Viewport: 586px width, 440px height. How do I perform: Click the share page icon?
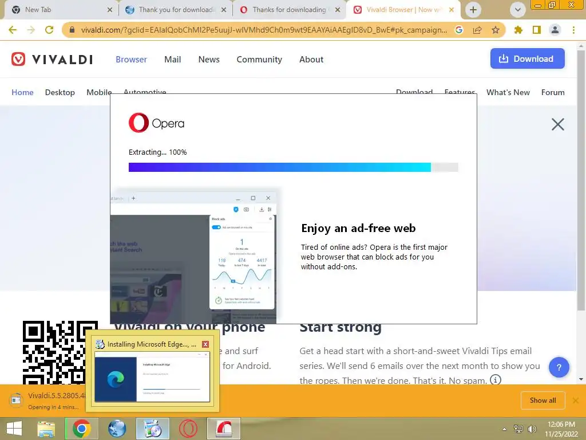477,30
